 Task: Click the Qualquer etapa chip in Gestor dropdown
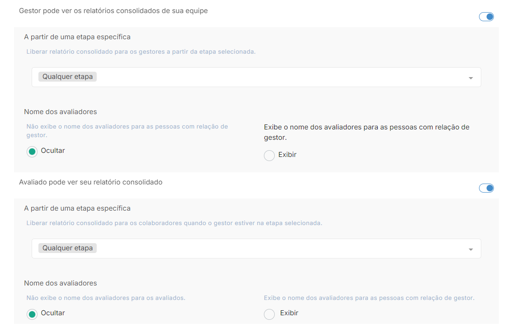pos(68,77)
